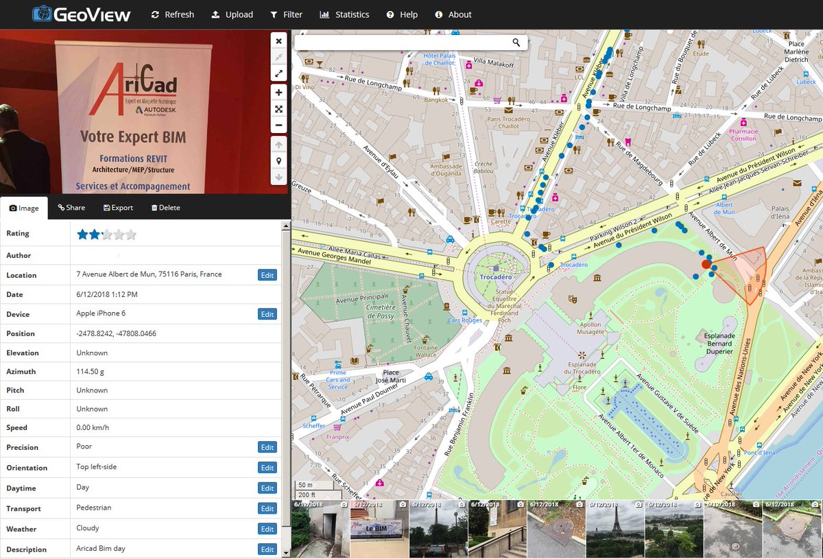Open the Statistics menu
The width and height of the screenshot is (823, 559).
tap(344, 14)
